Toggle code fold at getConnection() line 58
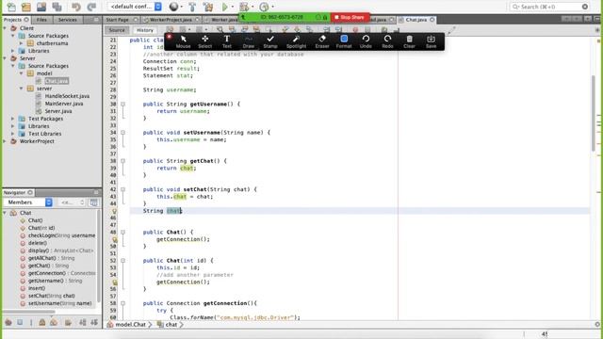 coord(123,303)
